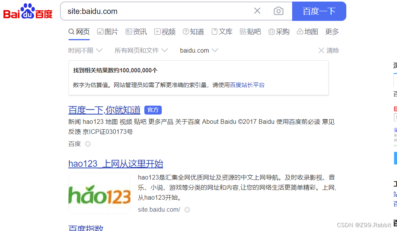Open the 更多 menu
397x231 pixels.
coord(332,32)
